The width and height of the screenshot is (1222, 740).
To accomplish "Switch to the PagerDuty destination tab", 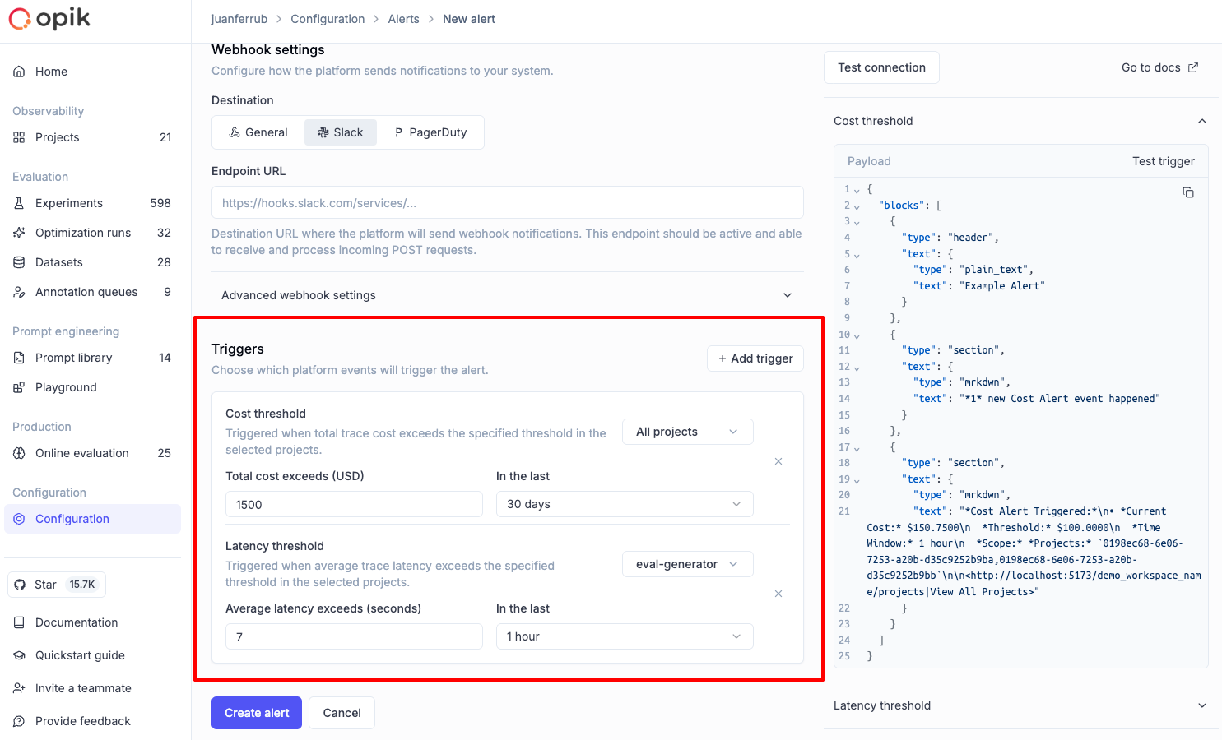I will click(x=430, y=132).
